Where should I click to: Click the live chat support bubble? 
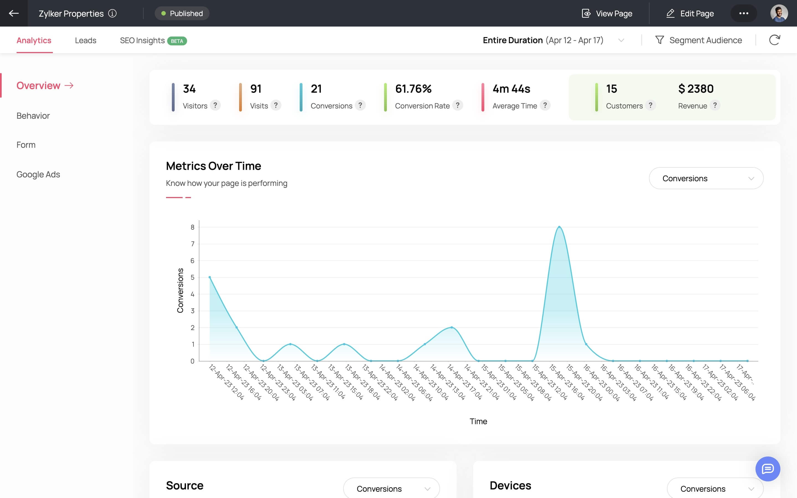click(x=768, y=469)
